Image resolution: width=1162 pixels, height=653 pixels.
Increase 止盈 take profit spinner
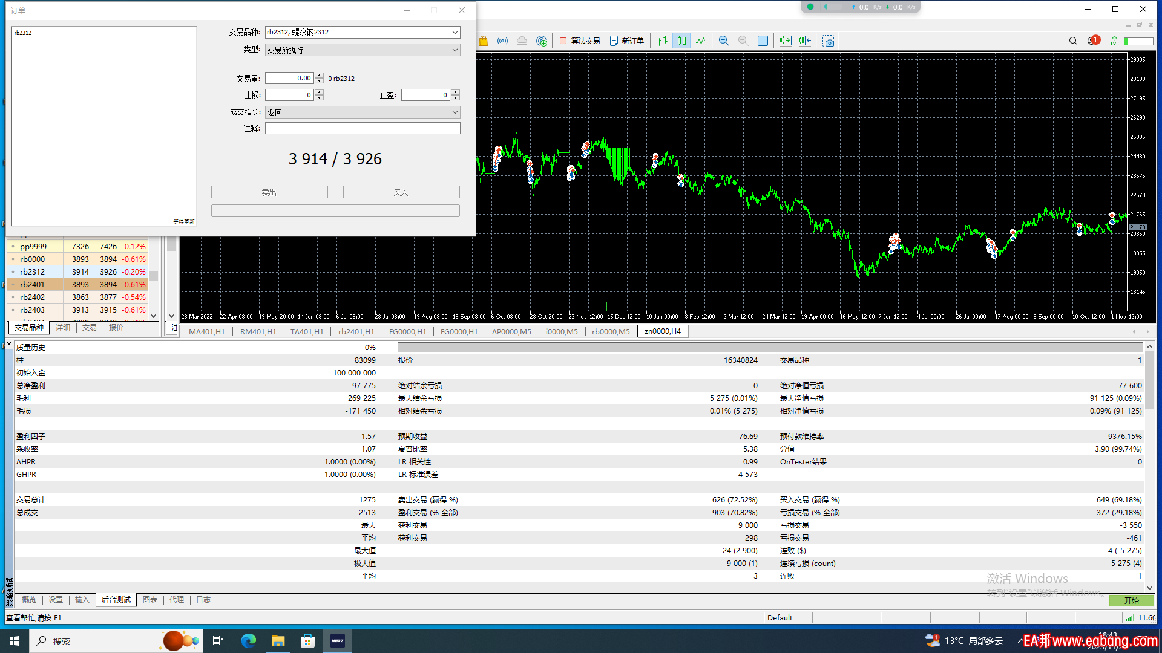456,92
